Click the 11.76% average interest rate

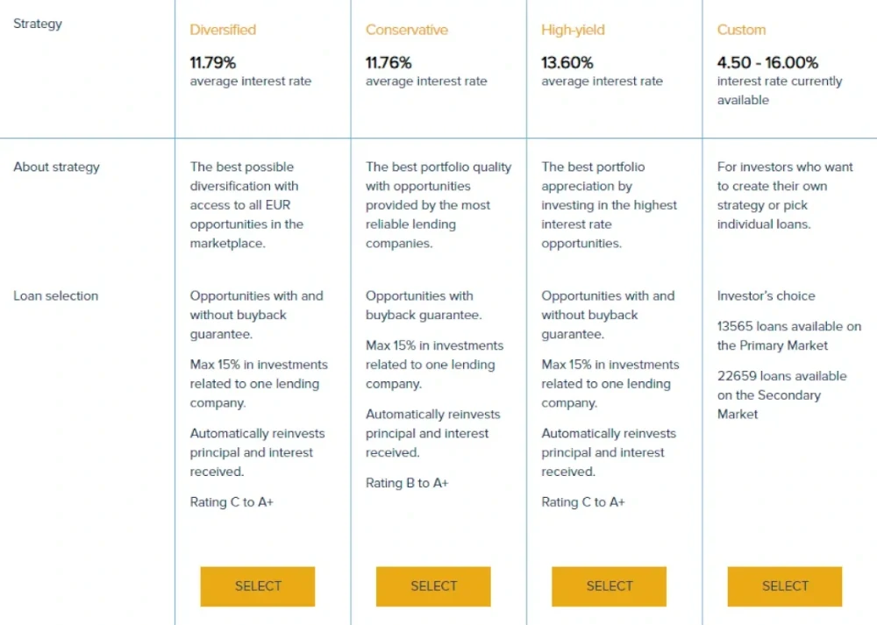(389, 62)
